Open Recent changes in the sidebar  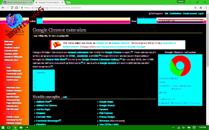(13, 77)
